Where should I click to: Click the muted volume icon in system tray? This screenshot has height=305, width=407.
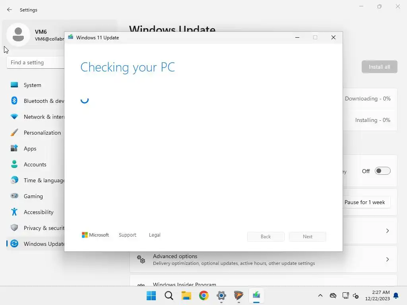coord(356,295)
